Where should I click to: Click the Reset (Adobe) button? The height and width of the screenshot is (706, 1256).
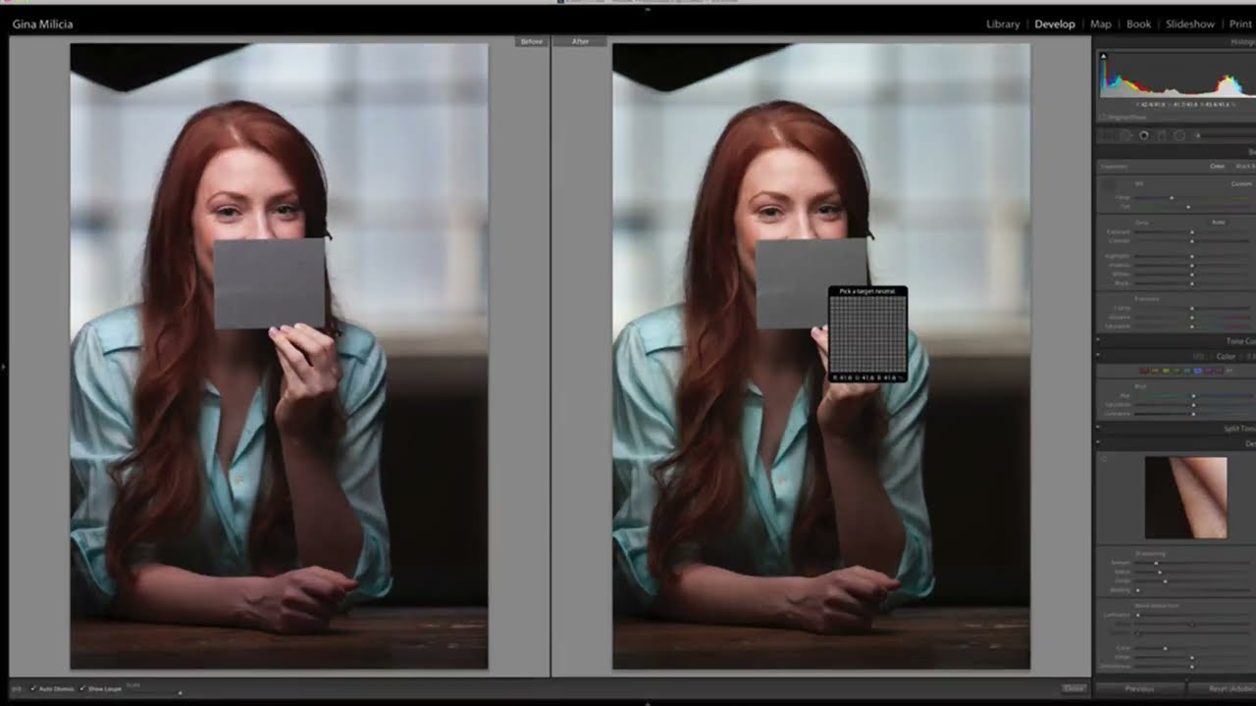click(1223, 688)
